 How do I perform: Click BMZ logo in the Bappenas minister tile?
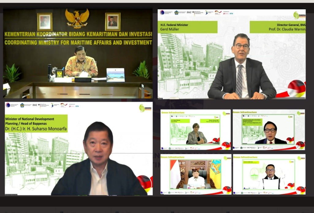[35, 105]
